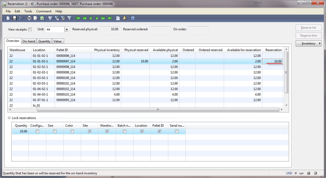Uncheck the Location checkbox in Lock reservations
Image resolution: width=326 pixels, height=178 pixels.
142,131
